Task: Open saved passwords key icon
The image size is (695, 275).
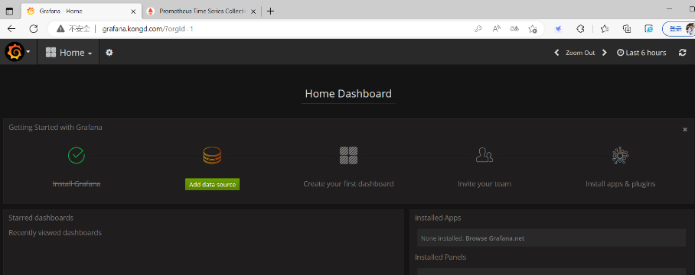Action: (x=478, y=29)
